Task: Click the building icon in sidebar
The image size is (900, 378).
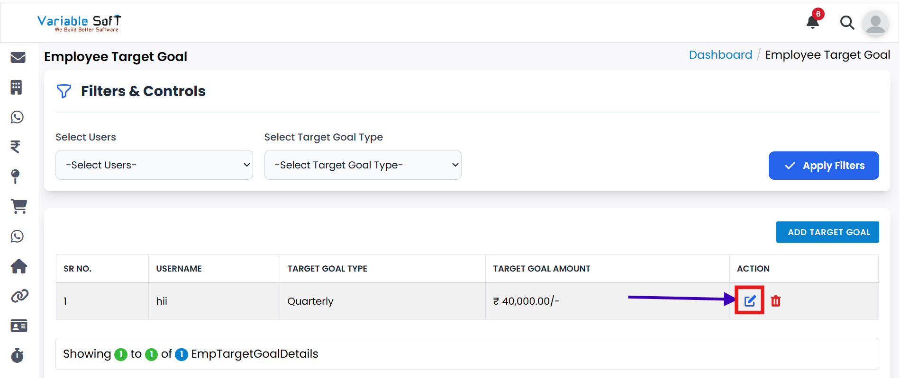Action: [x=17, y=87]
